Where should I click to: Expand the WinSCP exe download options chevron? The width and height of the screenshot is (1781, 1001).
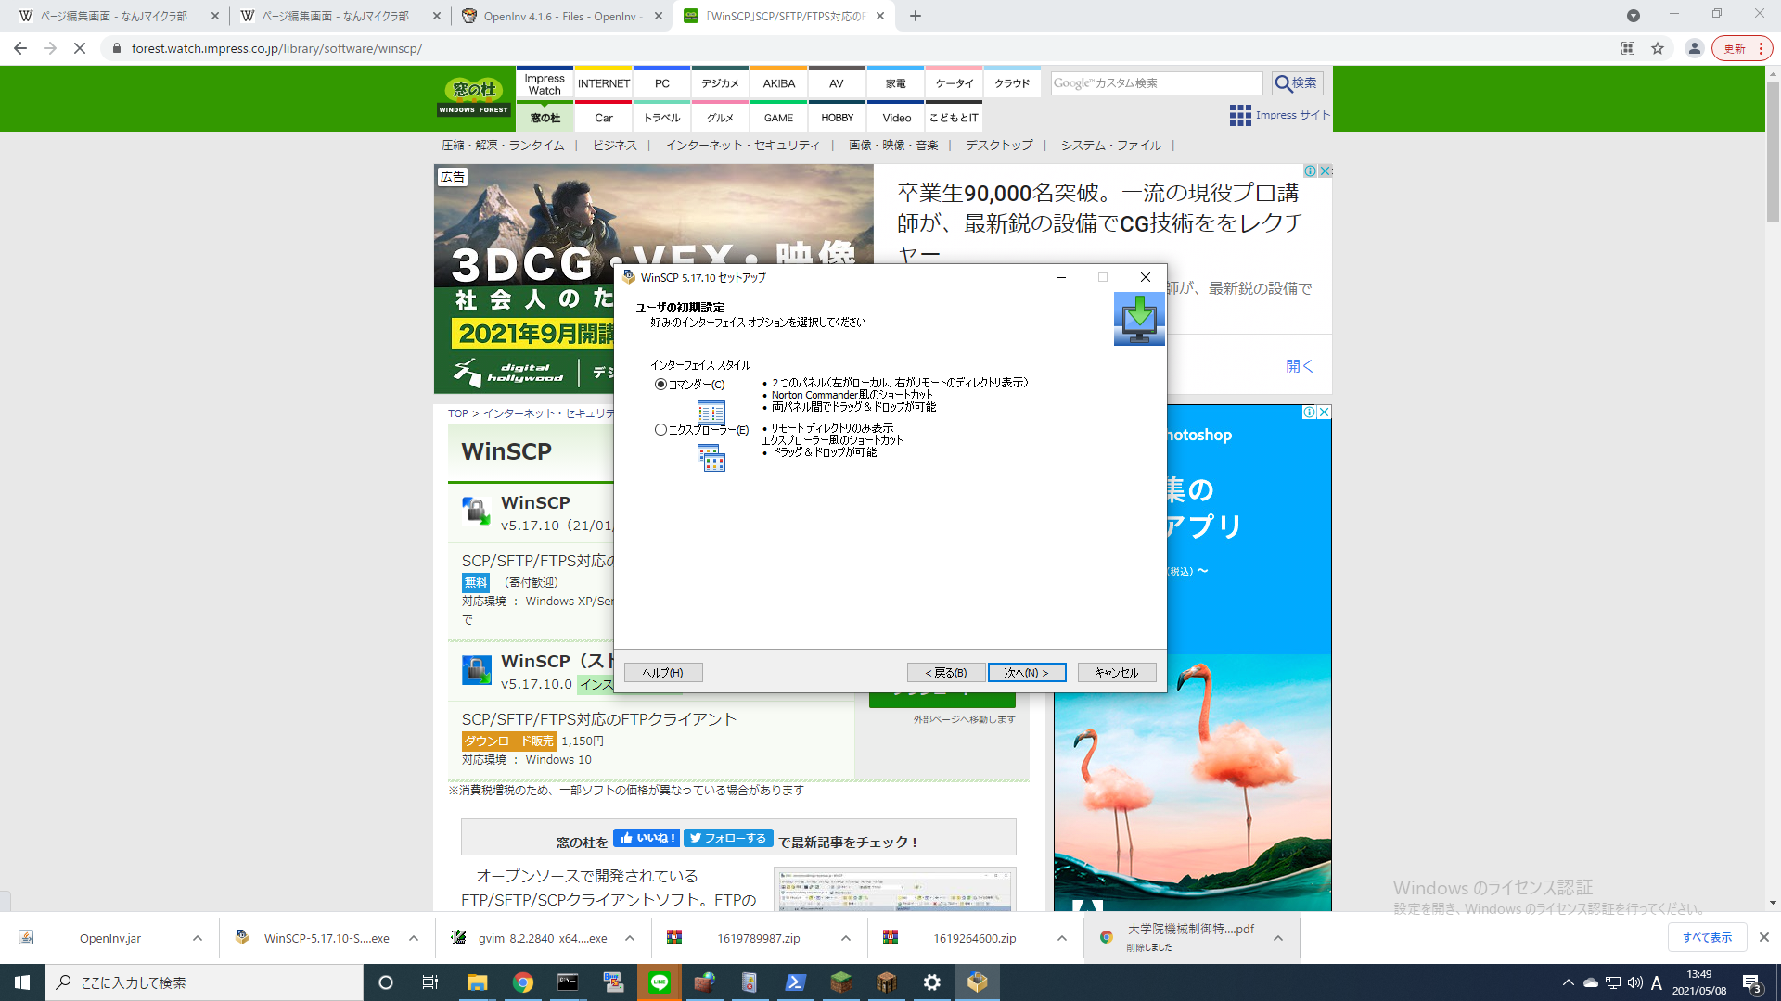[x=414, y=938]
